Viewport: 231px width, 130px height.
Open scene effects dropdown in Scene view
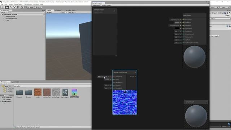tap(74, 13)
